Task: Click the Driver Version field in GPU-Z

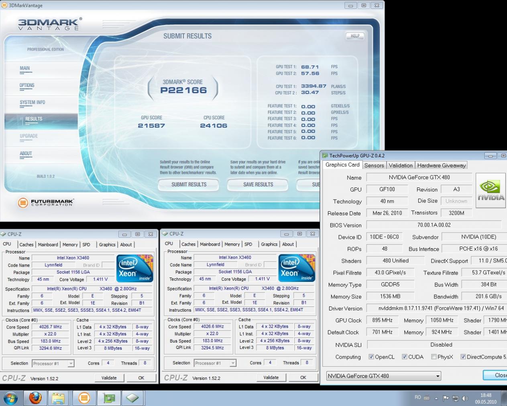Action: (x=437, y=309)
